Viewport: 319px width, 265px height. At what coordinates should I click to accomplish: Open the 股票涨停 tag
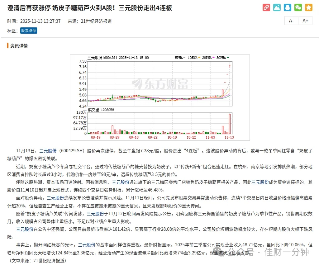(29, 31)
